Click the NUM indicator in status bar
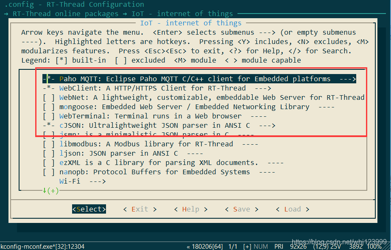 [261, 247]
